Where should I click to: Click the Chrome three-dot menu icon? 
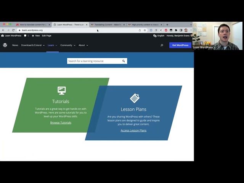(x=191, y=30)
